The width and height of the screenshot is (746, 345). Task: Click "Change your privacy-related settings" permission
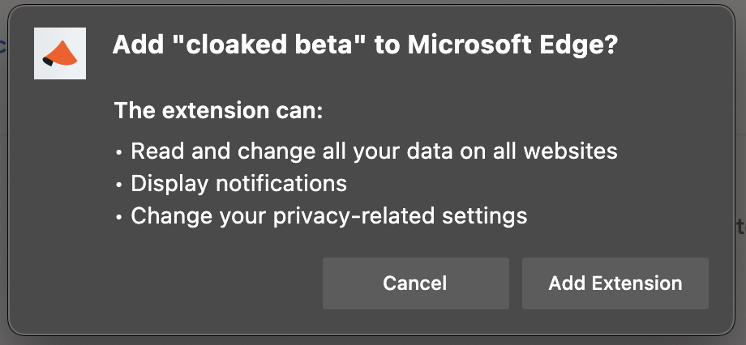click(329, 215)
